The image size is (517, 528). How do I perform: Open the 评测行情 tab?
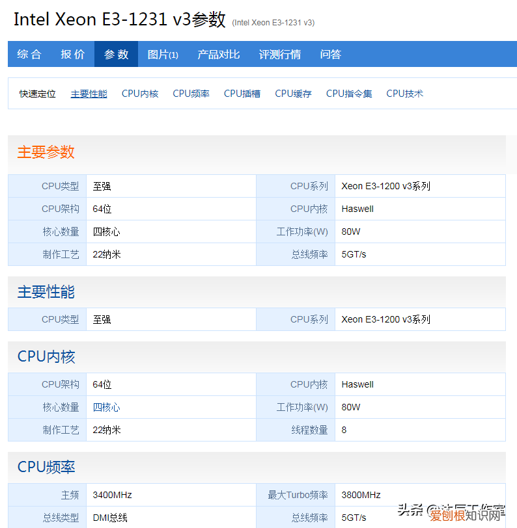coord(279,55)
